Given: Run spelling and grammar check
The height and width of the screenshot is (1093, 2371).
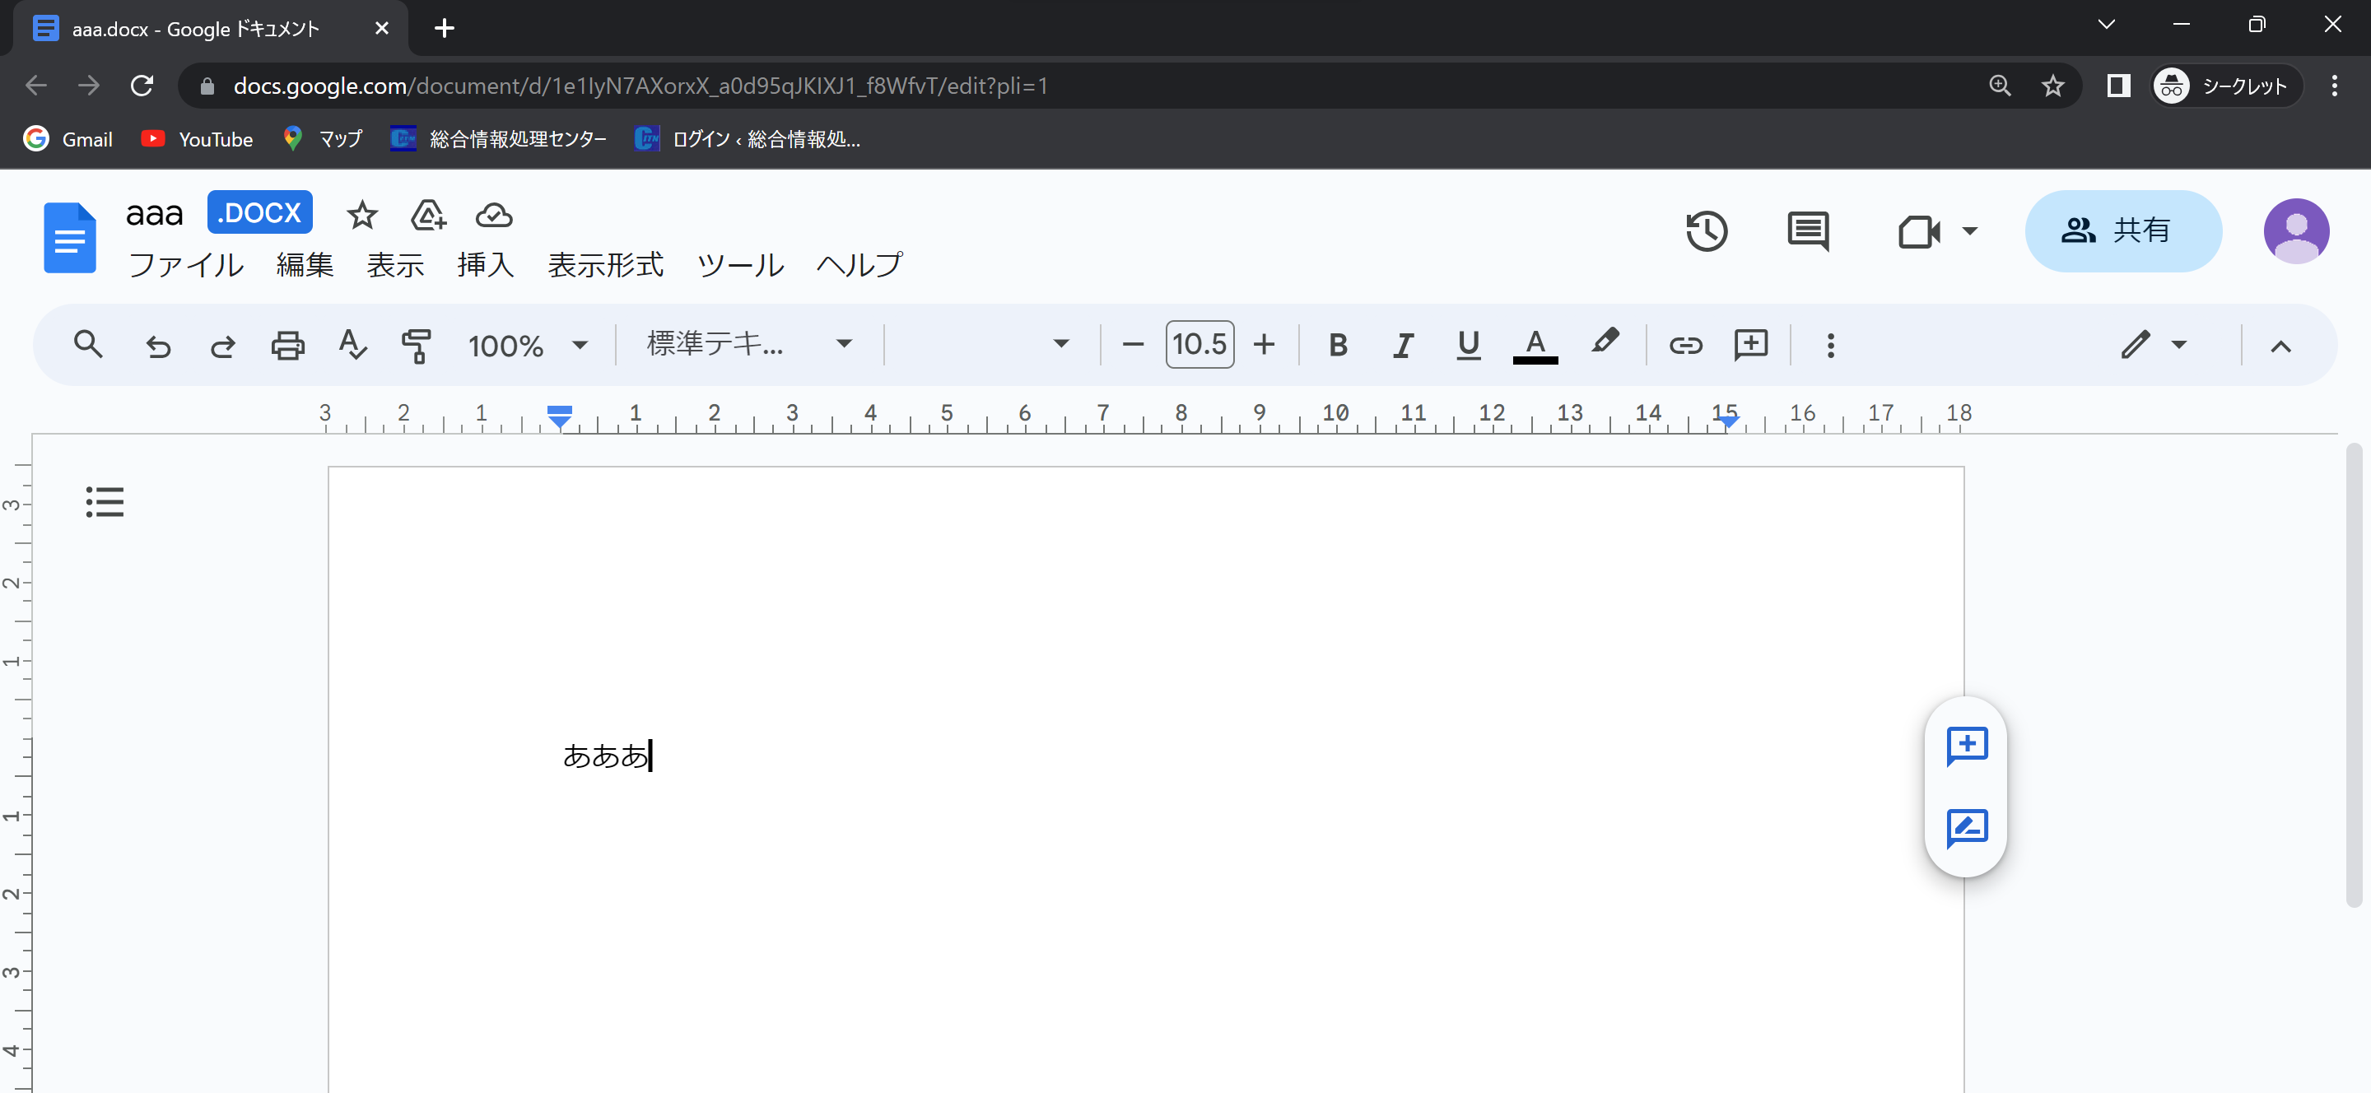Looking at the screenshot, I should [x=352, y=345].
